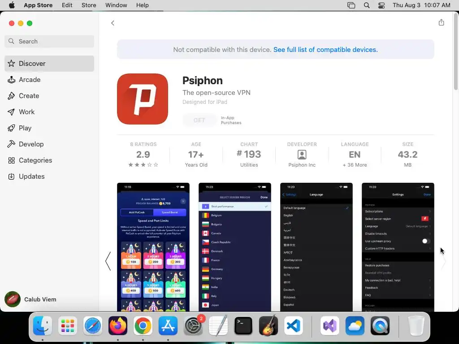Launch Firefox from the Dock
This screenshot has width=459, height=344.
pyautogui.click(x=118, y=326)
